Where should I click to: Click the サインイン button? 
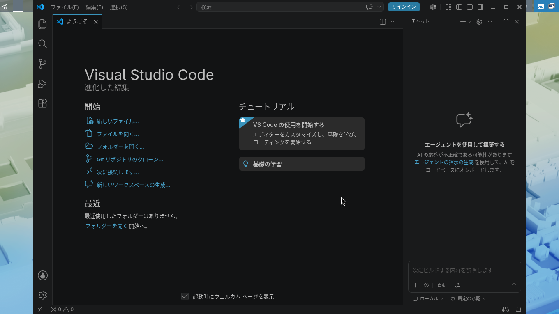[x=404, y=7]
